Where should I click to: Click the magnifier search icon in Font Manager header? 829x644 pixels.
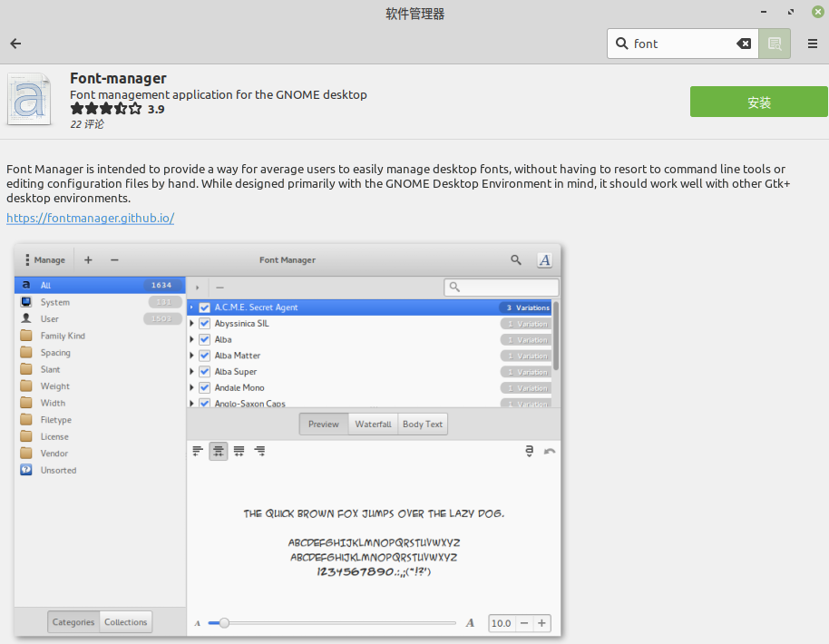coord(516,259)
